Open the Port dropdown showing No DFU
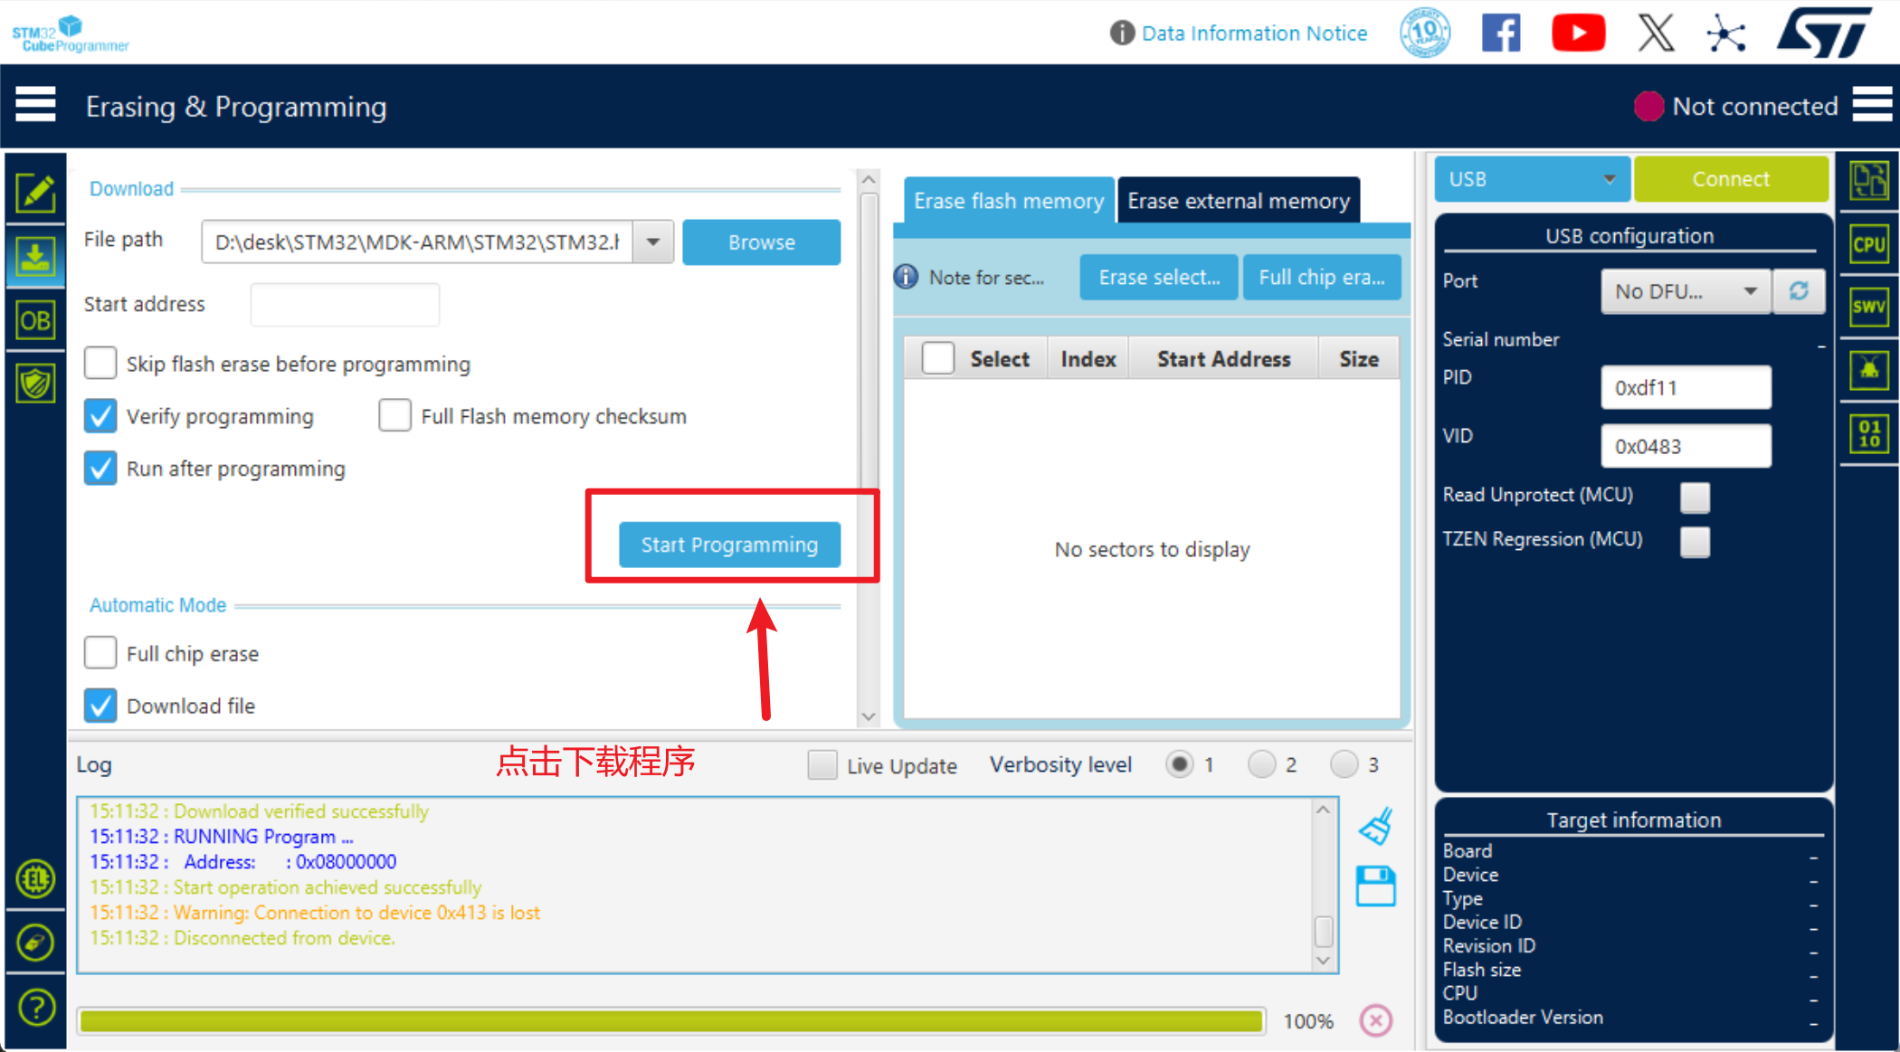 pos(1685,291)
